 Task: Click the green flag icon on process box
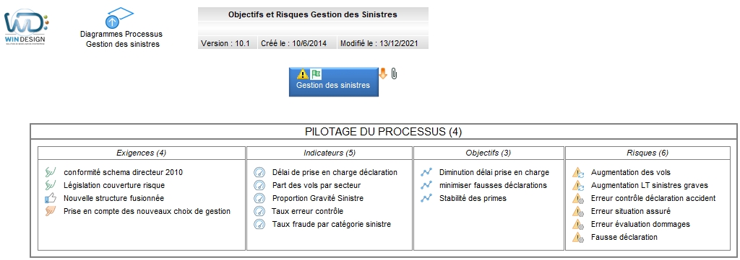pos(316,73)
